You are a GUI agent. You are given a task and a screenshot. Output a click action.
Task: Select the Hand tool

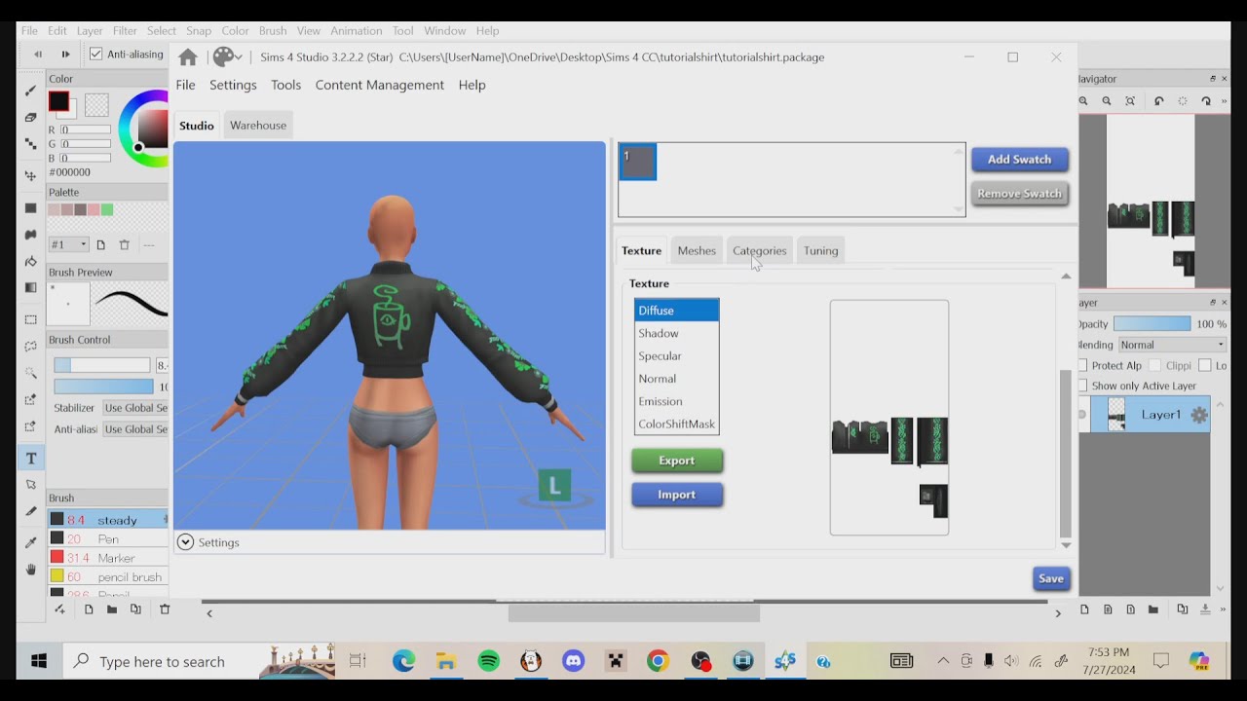(30, 570)
